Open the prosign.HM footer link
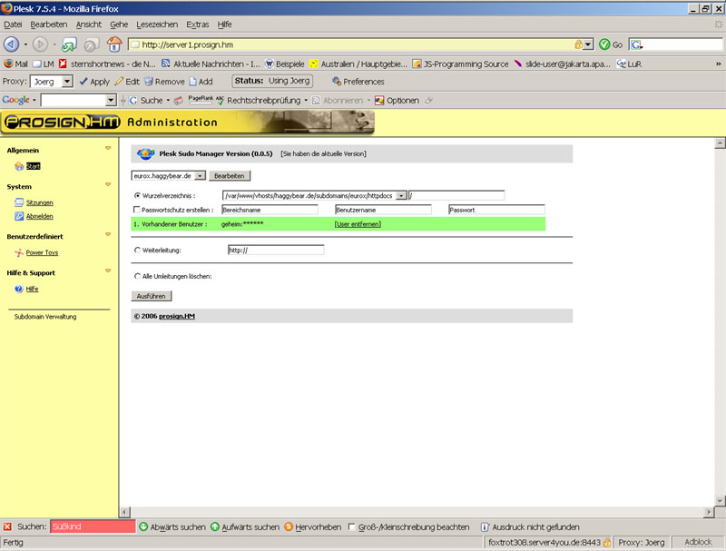 click(x=176, y=316)
